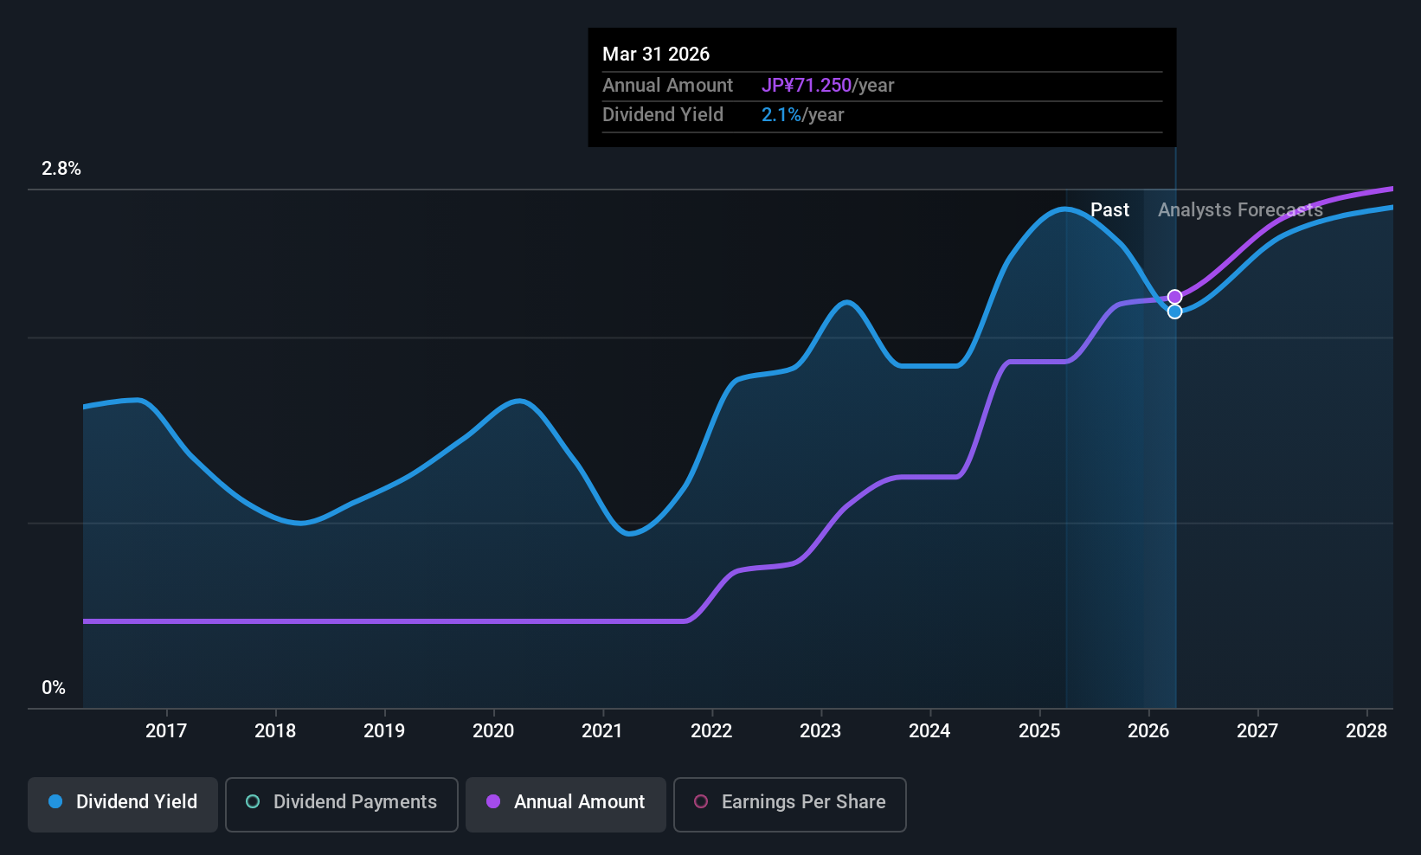Select the 2017 x-axis year label
This screenshot has height=855, width=1421.
[166, 731]
